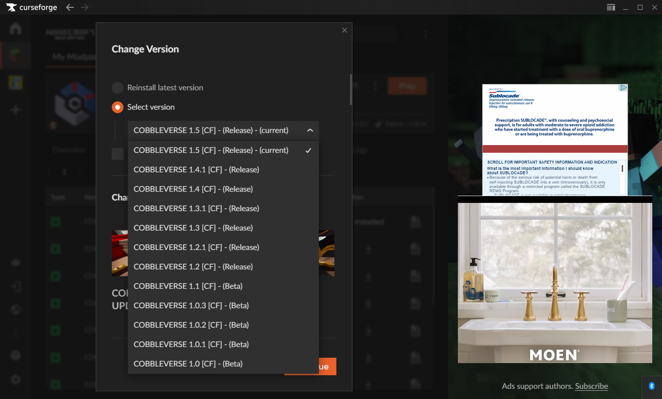Choose COBBLEVERSE 1.0 [CF] Beta option

(188, 364)
